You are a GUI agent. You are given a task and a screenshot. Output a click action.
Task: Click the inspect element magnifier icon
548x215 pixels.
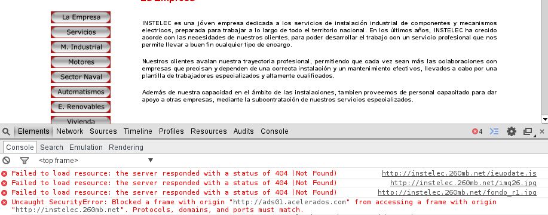[x=6, y=131]
